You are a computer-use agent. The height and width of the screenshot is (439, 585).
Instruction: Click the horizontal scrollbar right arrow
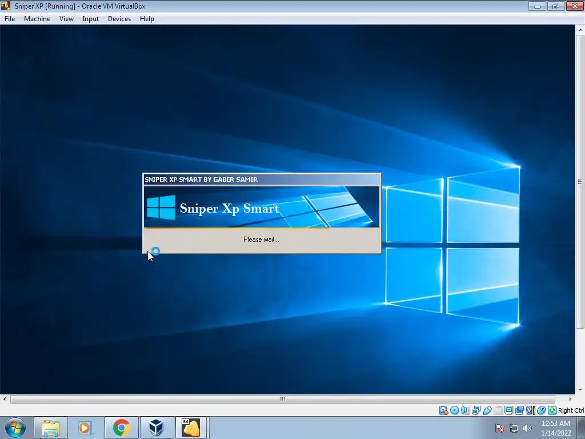click(x=570, y=399)
